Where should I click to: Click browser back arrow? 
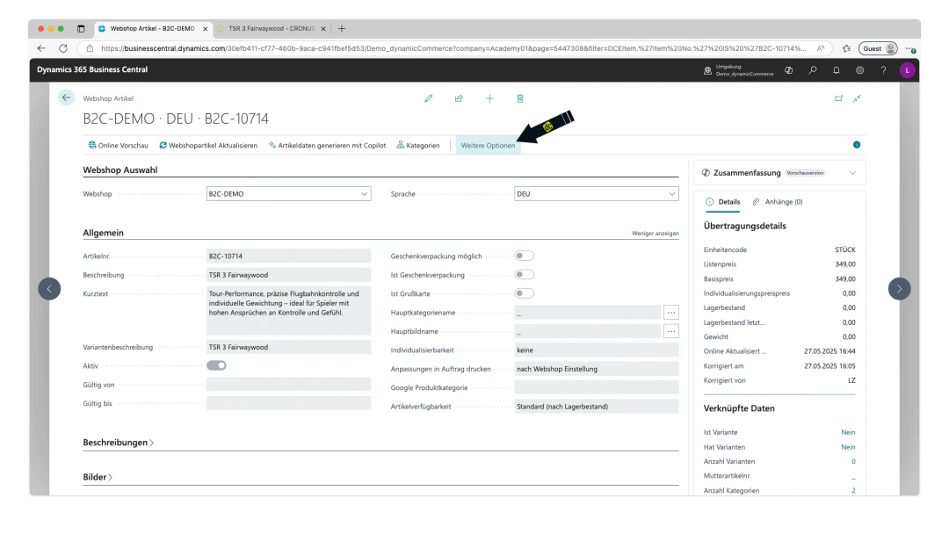point(41,48)
